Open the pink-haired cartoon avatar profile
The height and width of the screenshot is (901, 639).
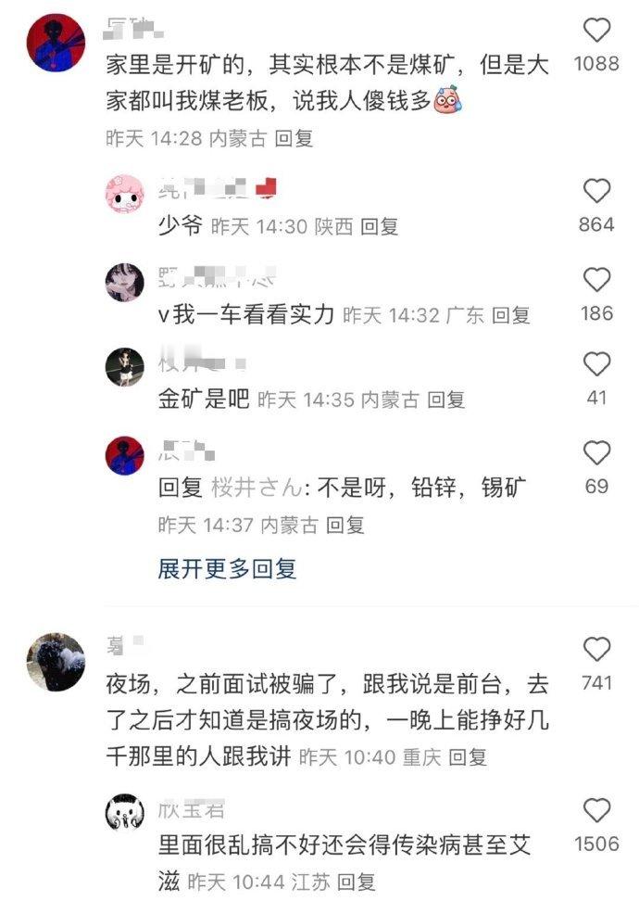pos(125,195)
